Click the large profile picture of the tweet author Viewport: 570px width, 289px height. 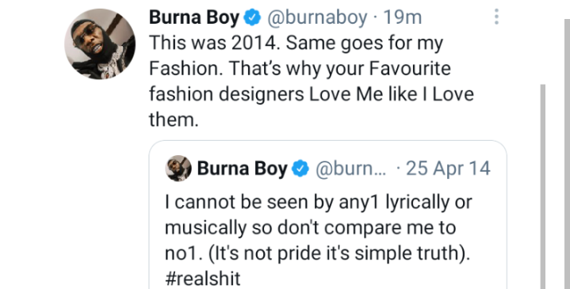[x=100, y=44]
